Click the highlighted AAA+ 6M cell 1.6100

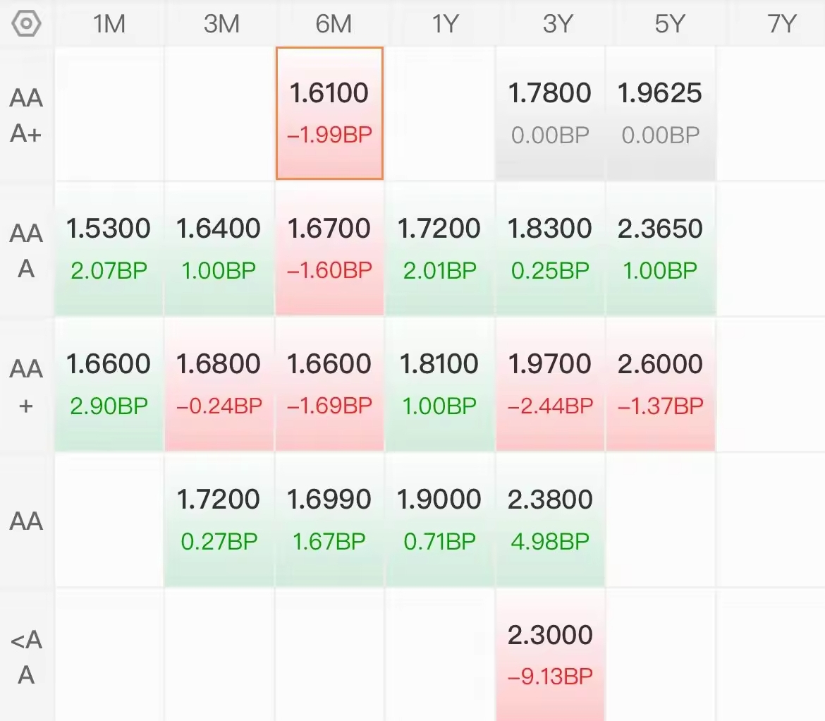(329, 113)
